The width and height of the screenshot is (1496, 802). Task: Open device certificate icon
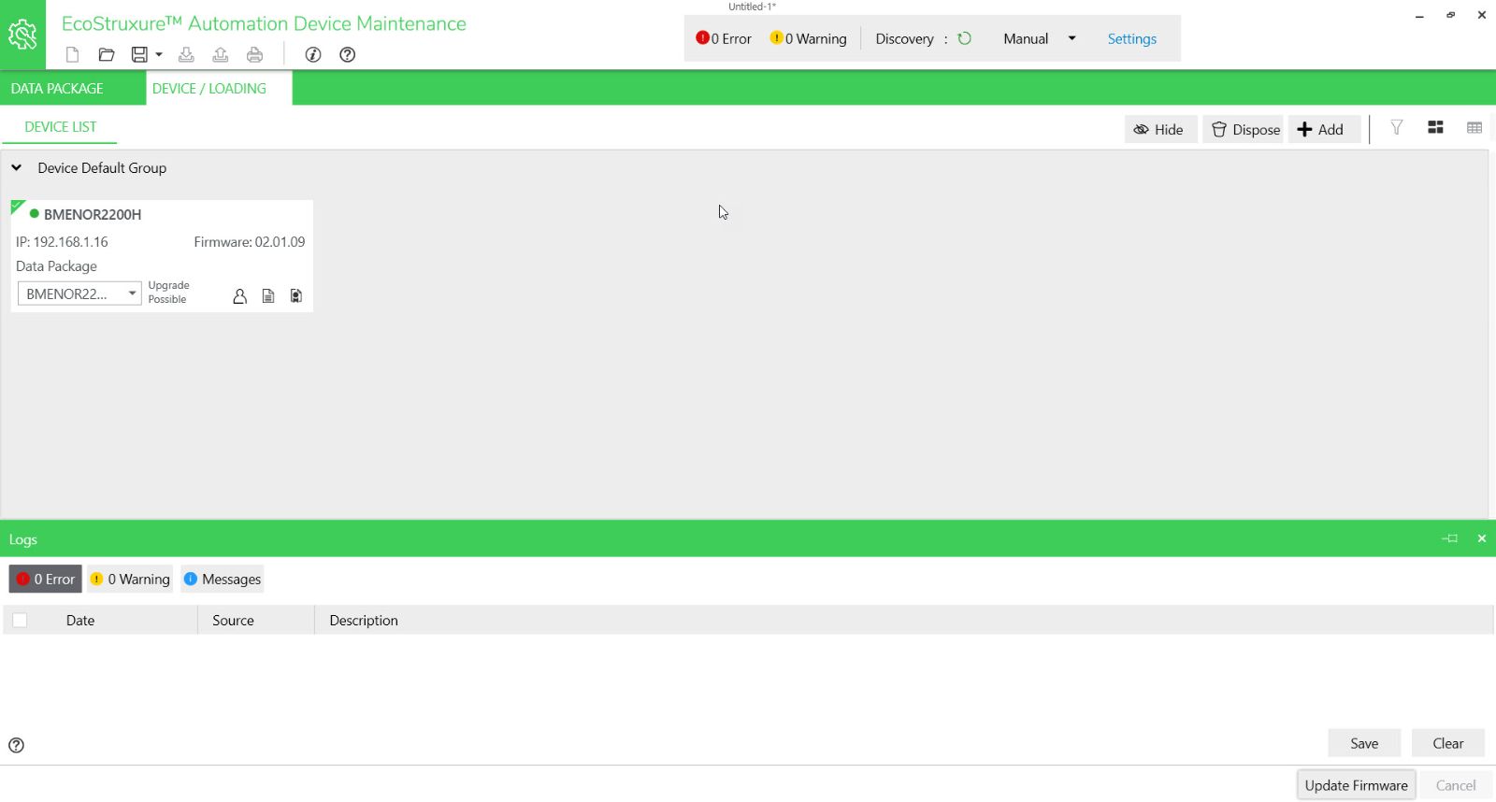coord(296,296)
